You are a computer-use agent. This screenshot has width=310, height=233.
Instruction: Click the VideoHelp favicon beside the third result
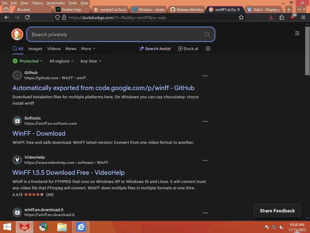(x=17, y=160)
